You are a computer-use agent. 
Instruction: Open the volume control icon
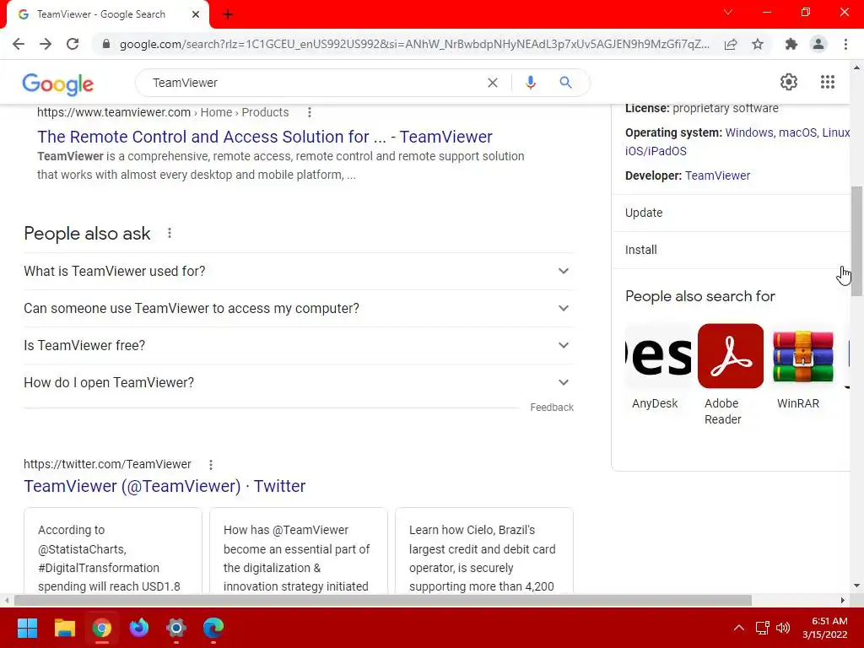coord(782,628)
